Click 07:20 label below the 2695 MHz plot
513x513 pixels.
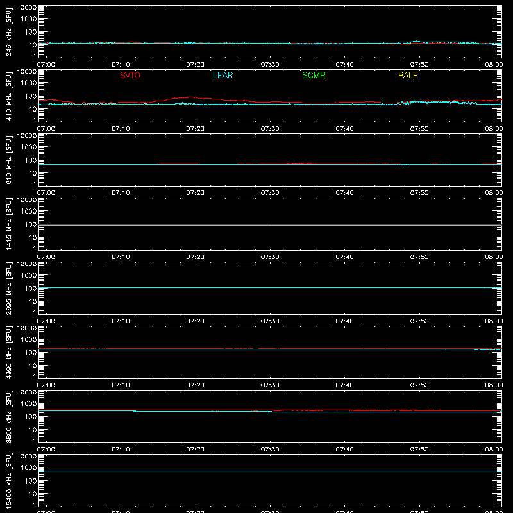click(x=196, y=321)
